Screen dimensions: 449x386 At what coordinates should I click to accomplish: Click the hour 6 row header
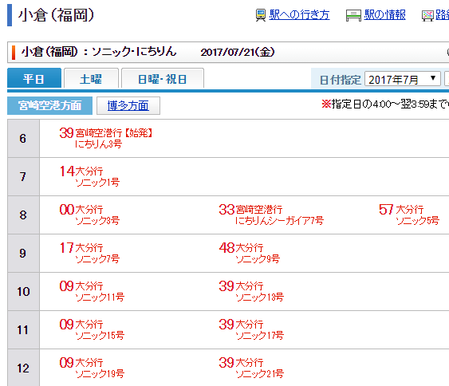point(23,138)
